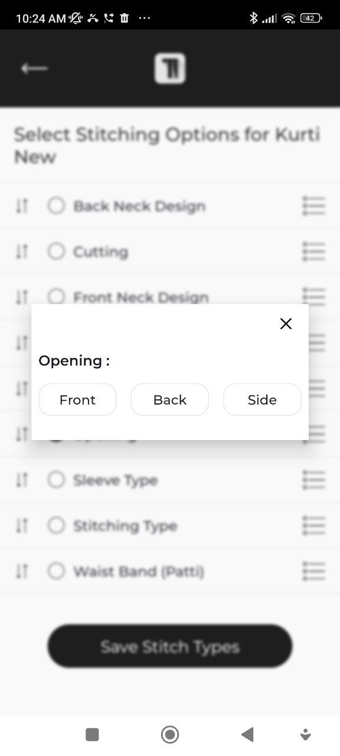Click the reorder arrows beside Sleeve Type
The width and height of the screenshot is (340, 756).
(x=21, y=480)
